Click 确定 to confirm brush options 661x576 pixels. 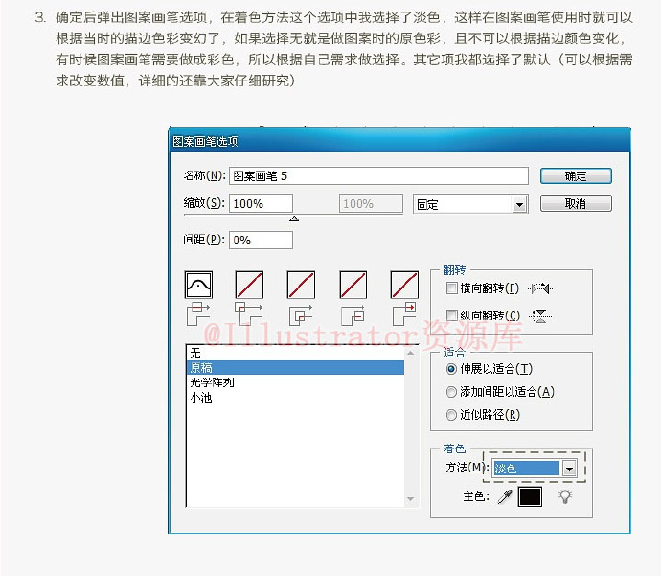[576, 176]
